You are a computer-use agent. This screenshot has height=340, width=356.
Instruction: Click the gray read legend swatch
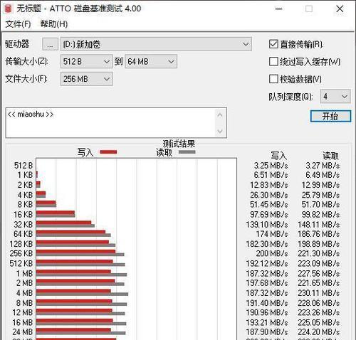[x=187, y=152]
